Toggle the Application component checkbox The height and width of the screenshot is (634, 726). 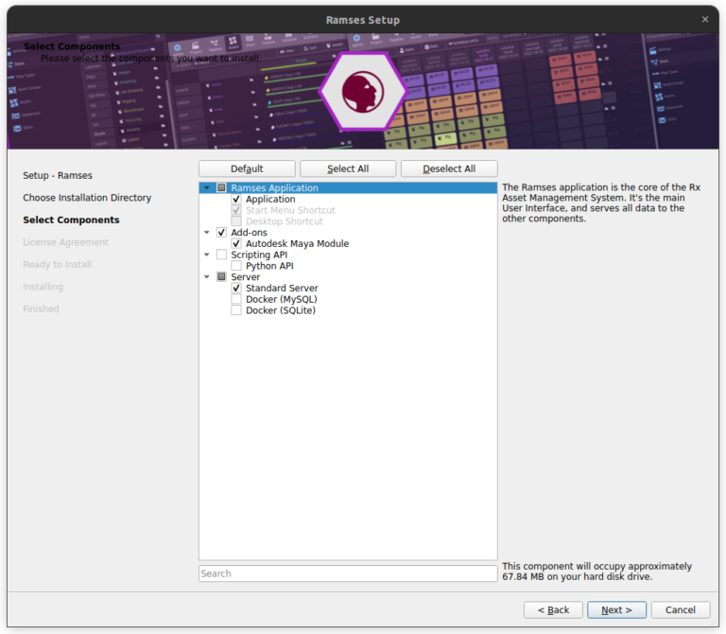[x=236, y=200]
